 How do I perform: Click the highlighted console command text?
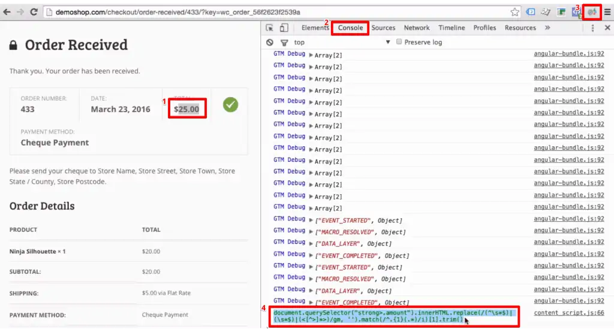pyautogui.click(x=393, y=316)
